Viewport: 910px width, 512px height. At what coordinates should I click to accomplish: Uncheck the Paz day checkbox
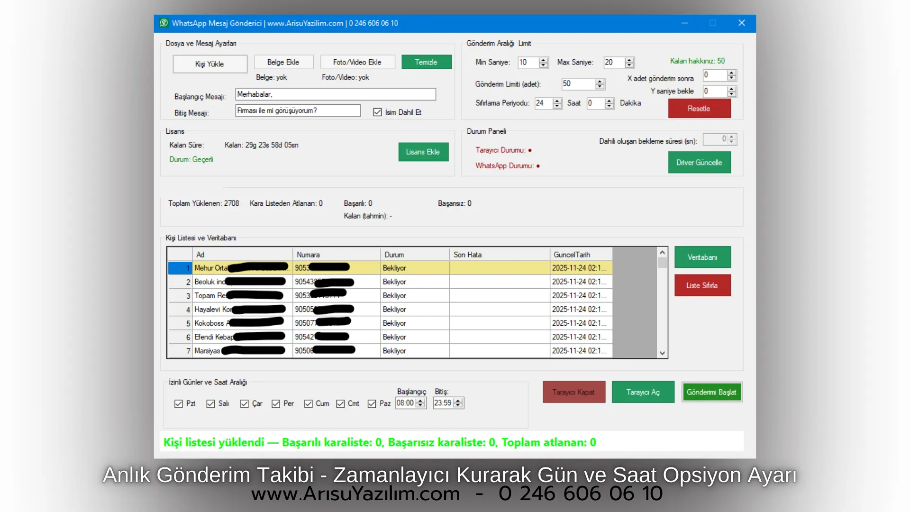pyautogui.click(x=372, y=404)
